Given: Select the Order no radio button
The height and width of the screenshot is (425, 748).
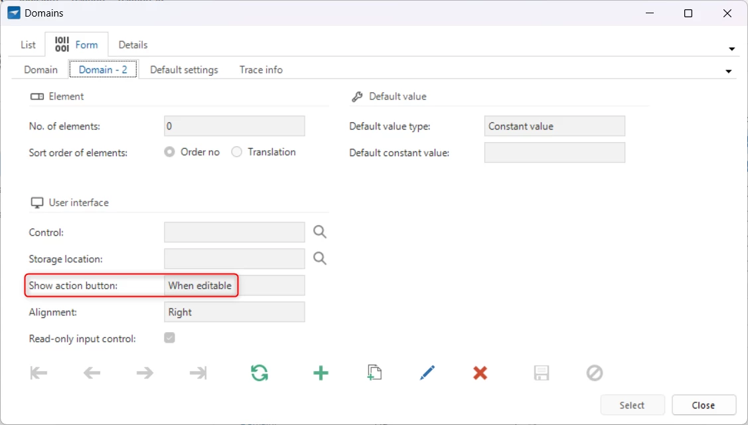Looking at the screenshot, I should click(170, 152).
